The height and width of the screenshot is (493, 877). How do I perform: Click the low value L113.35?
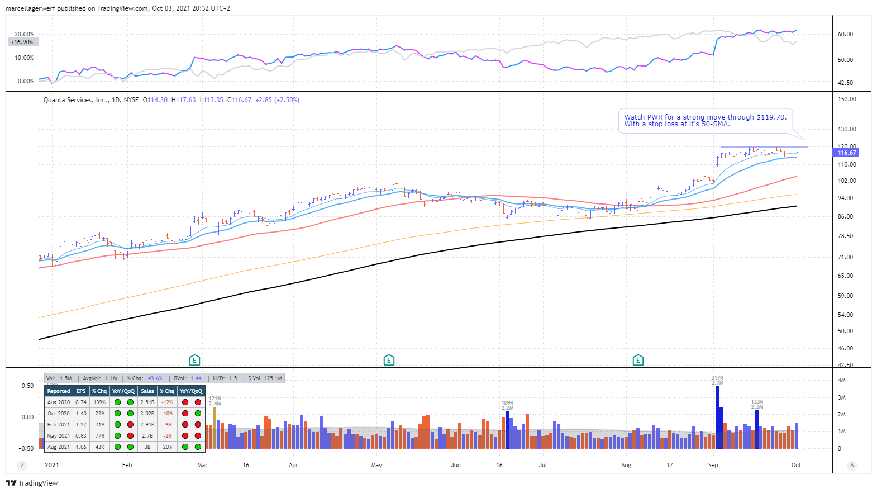pyautogui.click(x=211, y=100)
